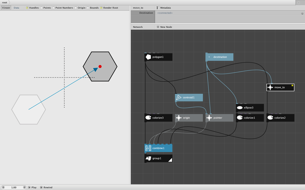The width and height of the screenshot is (305, 190).
Task: Click the frame number field showing 1.00
Action: click(x=14, y=188)
